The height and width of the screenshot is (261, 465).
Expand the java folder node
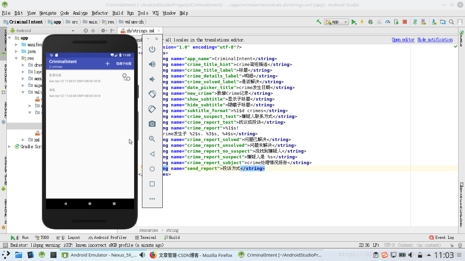pos(16,51)
